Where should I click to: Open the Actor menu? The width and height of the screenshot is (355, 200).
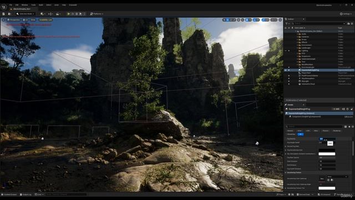point(57,5)
